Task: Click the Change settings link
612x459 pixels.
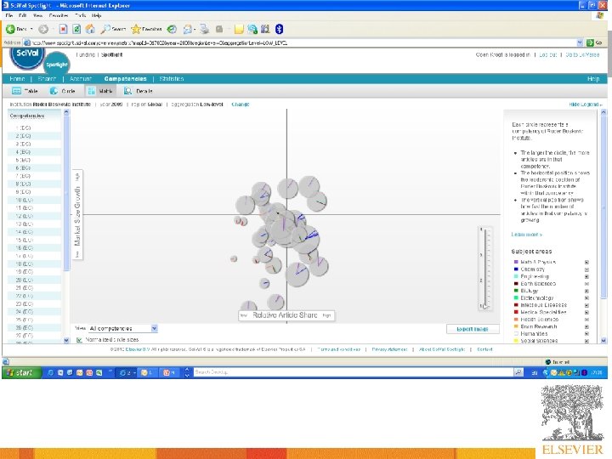Action: (x=241, y=105)
